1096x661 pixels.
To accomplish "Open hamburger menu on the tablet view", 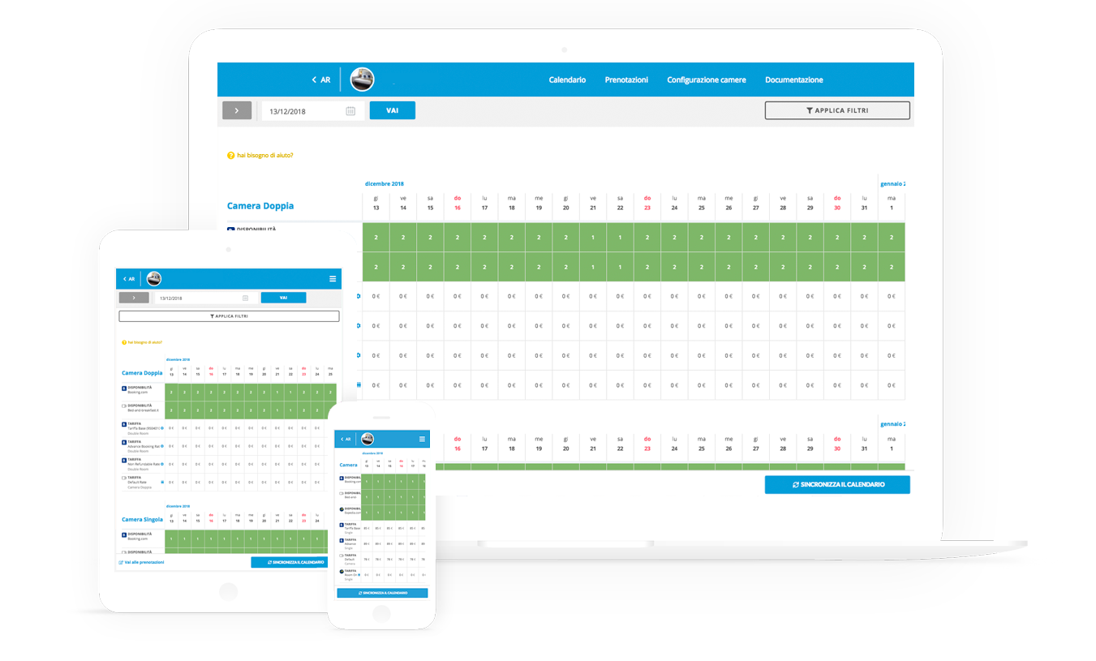I will [333, 279].
